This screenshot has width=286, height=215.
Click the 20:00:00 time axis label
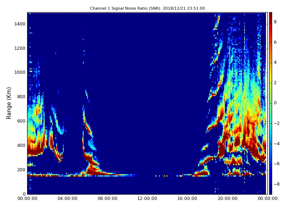click(227, 199)
